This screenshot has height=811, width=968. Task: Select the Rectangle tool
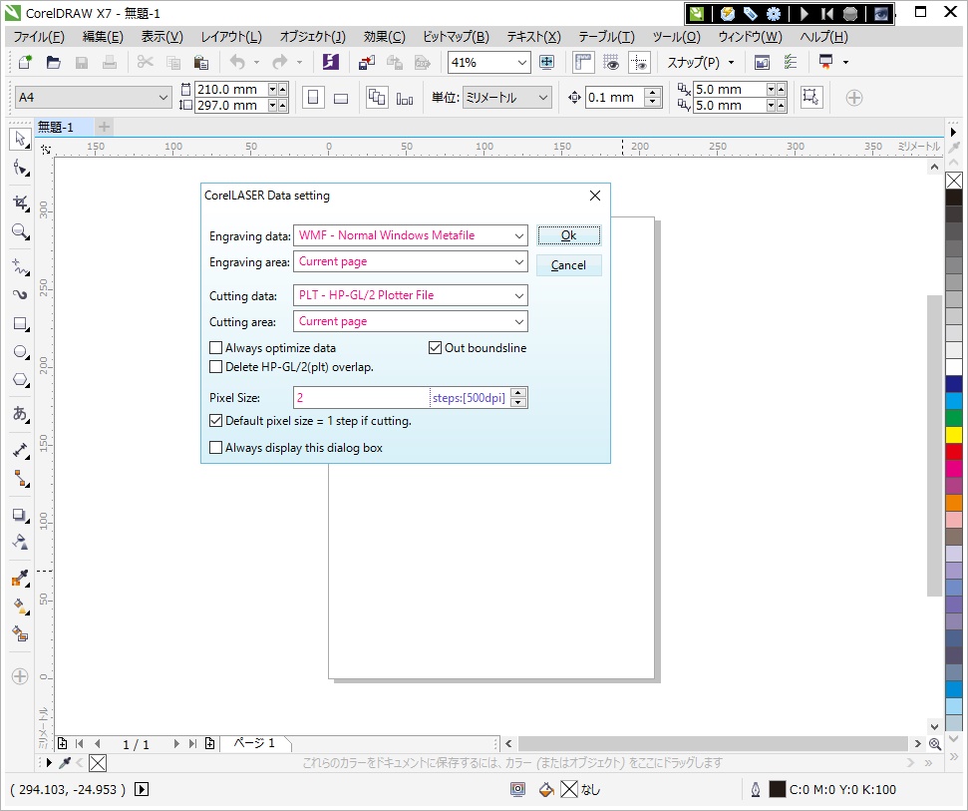click(x=20, y=323)
